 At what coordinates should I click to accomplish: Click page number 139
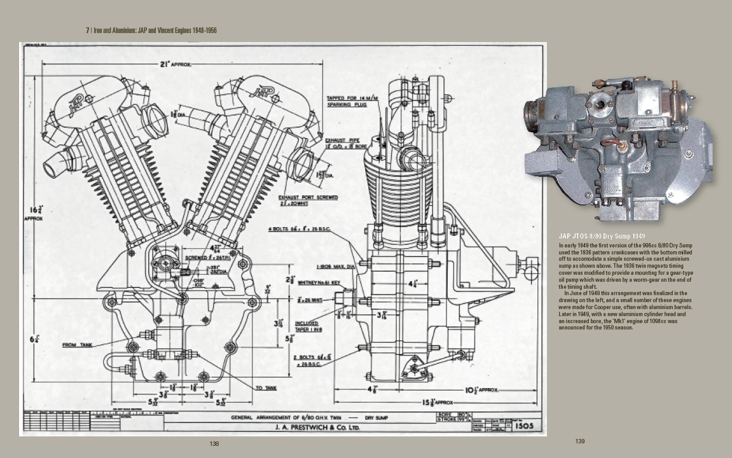pos(579,441)
